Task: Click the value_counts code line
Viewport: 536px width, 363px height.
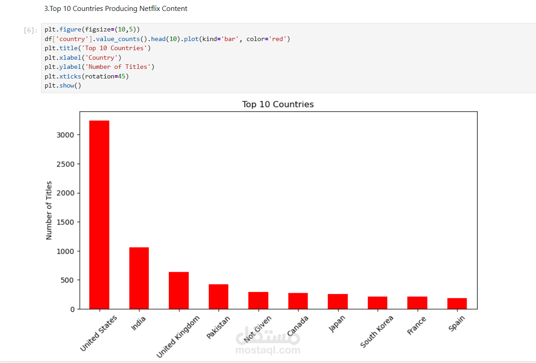Action: (x=167, y=39)
